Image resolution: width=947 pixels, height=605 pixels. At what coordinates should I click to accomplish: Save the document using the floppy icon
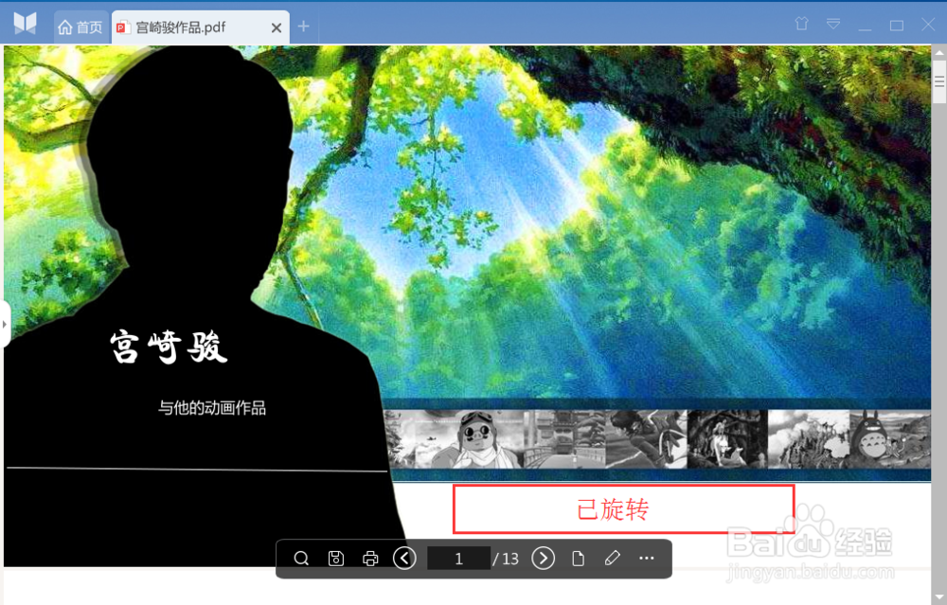point(336,559)
